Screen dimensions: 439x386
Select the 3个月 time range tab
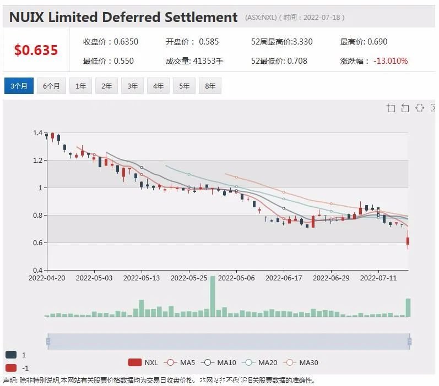(19, 86)
